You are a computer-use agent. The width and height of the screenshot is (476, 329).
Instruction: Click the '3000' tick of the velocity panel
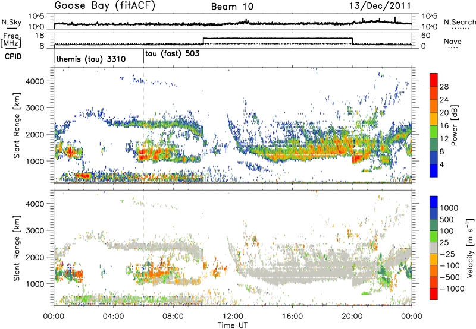coord(35,230)
